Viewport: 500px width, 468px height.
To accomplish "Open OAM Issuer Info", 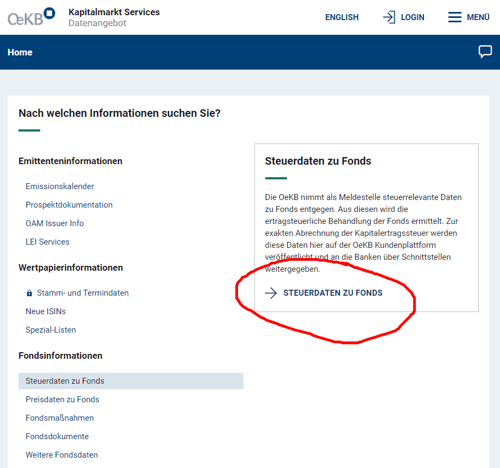I will click(54, 223).
